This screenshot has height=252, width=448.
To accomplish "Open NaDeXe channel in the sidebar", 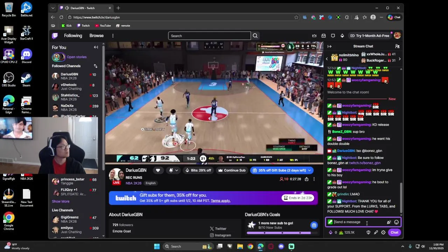I will coord(75,108).
